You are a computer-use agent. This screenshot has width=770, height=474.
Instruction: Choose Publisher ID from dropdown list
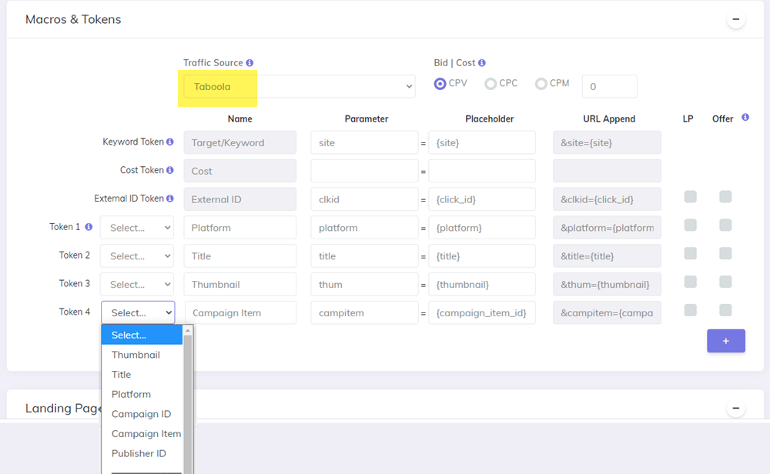[x=139, y=453]
